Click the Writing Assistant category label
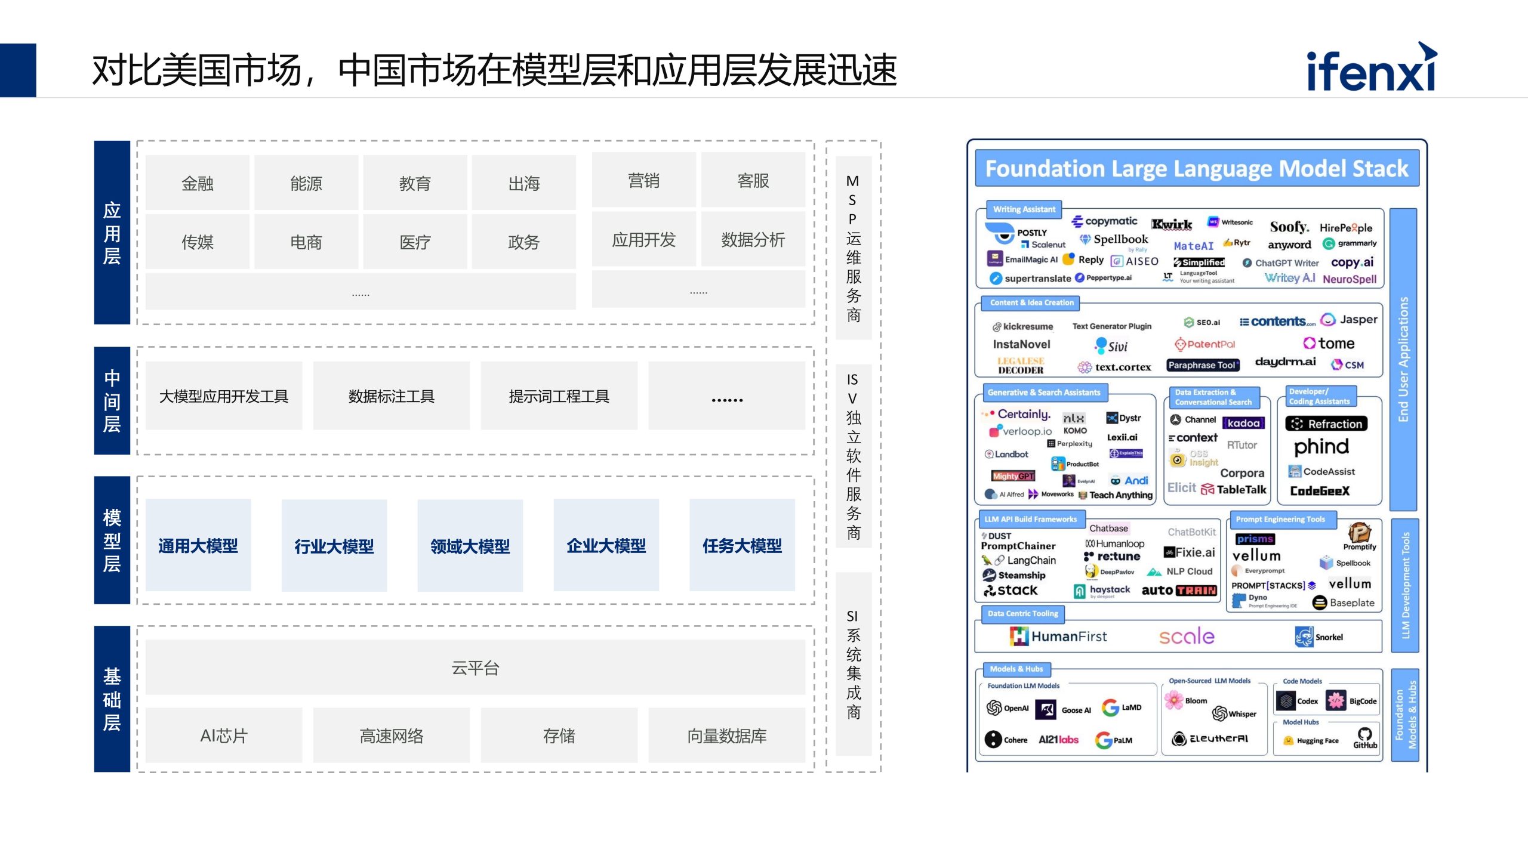The width and height of the screenshot is (1528, 859). 1024,209
